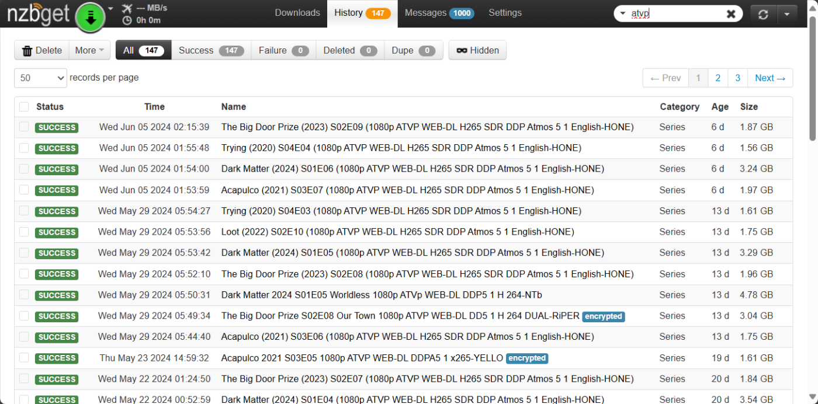Click the 19 d age cell
The width and height of the screenshot is (818, 404).
[x=720, y=358]
